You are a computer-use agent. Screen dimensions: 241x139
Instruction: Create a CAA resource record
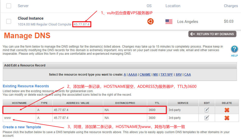188,75
